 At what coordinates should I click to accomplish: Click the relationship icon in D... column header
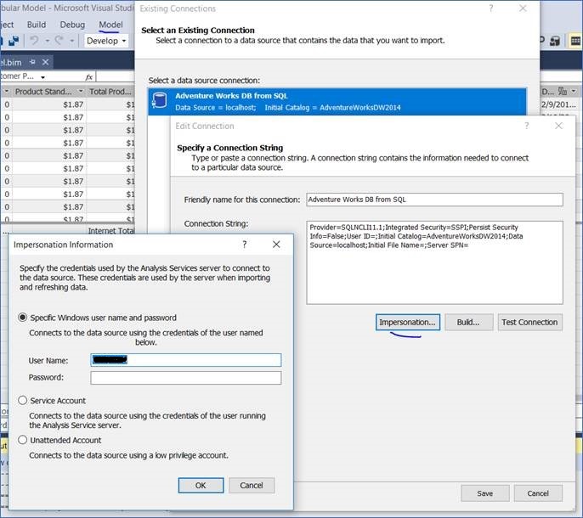tap(563, 91)
